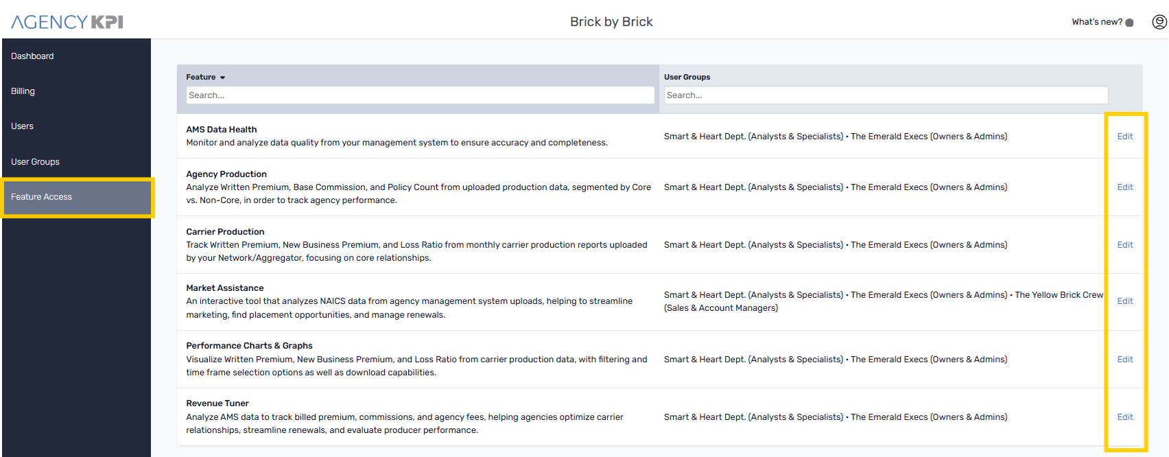Screen dimensions: 1169x457
Task: Select the Market Assistance feature title
Action: [x=224, y=288]
